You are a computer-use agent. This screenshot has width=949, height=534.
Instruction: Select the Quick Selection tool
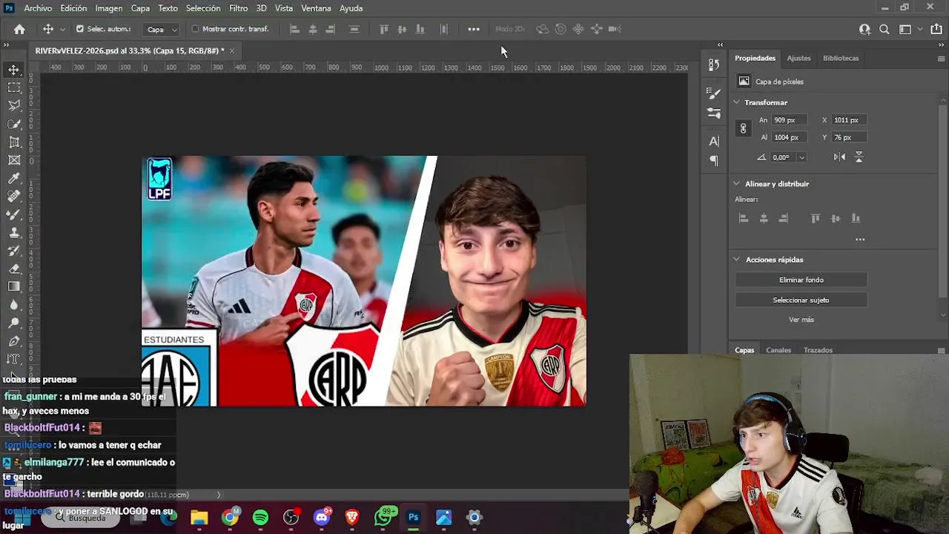(14, 124)
